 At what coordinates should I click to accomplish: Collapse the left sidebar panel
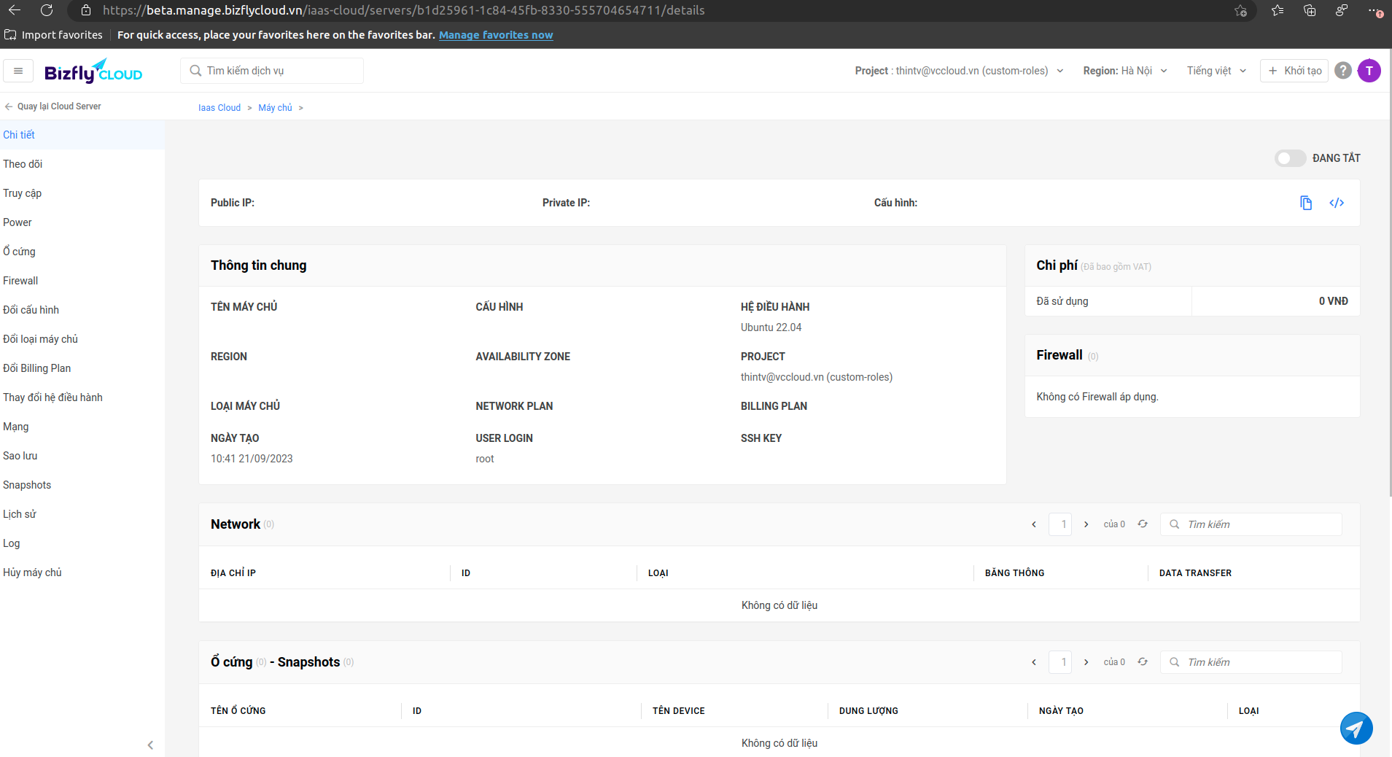pos(150,745)
